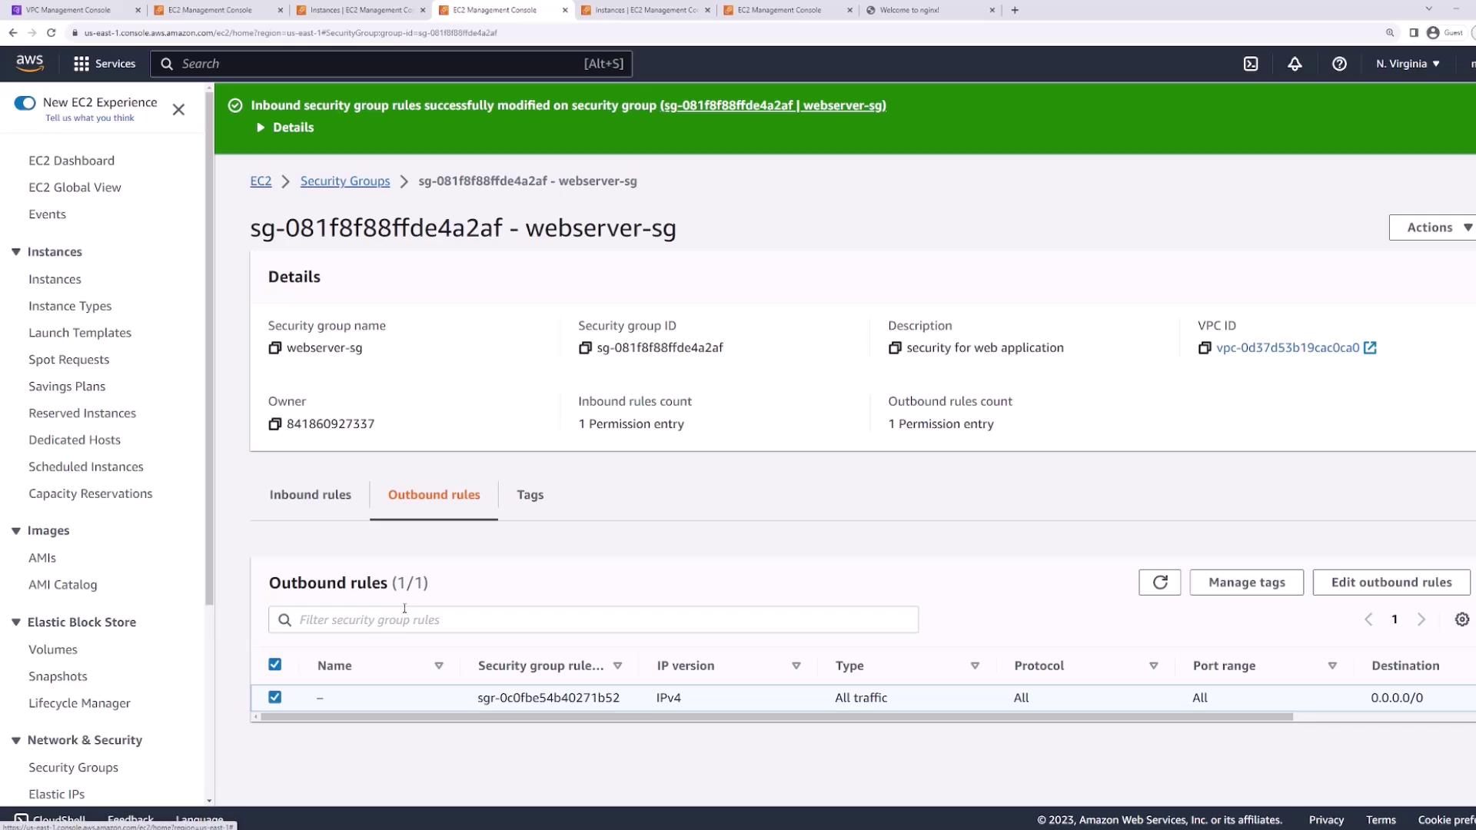Open table preferences gear icon
The height and width of the screenshot is (830, 1476).
(1461, 619)
